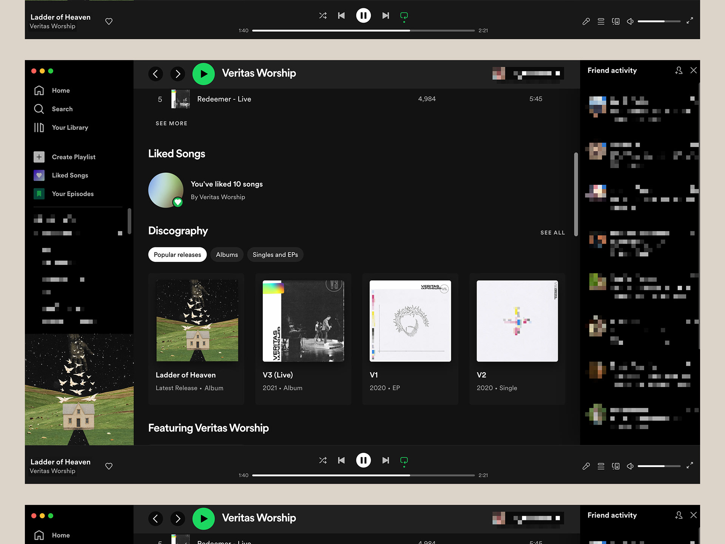Toggle shuffle in the middle window's player bar
The width and height of the screenshot is (725, 544).
pos(323,461)
